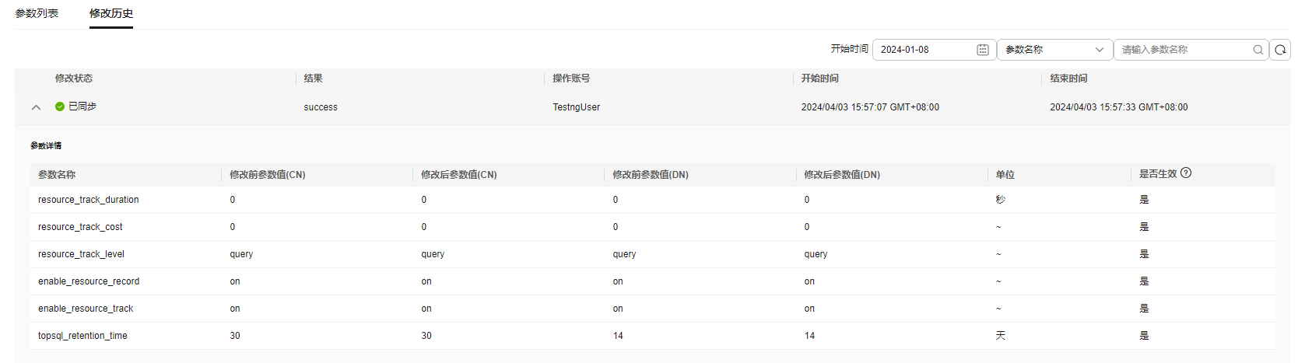Open the 参数名称 filter dropdown
This screenshot has height=363, width=1305.
pyautogui.click(x=1054, y=50)
